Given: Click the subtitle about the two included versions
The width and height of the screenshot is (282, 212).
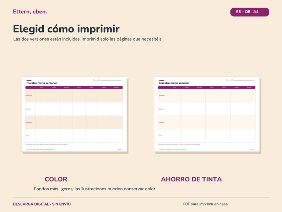Looking at the screenshot, I should coord(88,39).
